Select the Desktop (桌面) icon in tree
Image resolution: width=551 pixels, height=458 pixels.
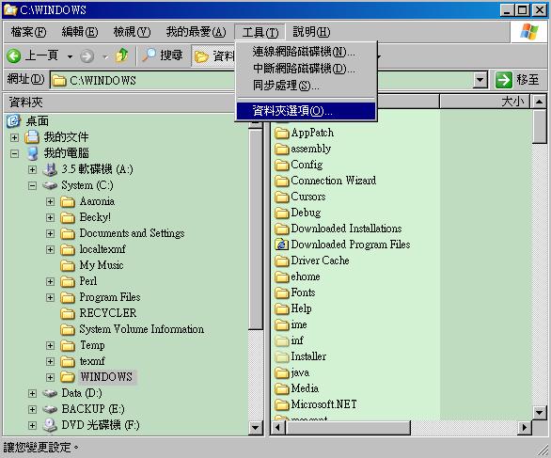pyautogui.click(x=14, y=121)
